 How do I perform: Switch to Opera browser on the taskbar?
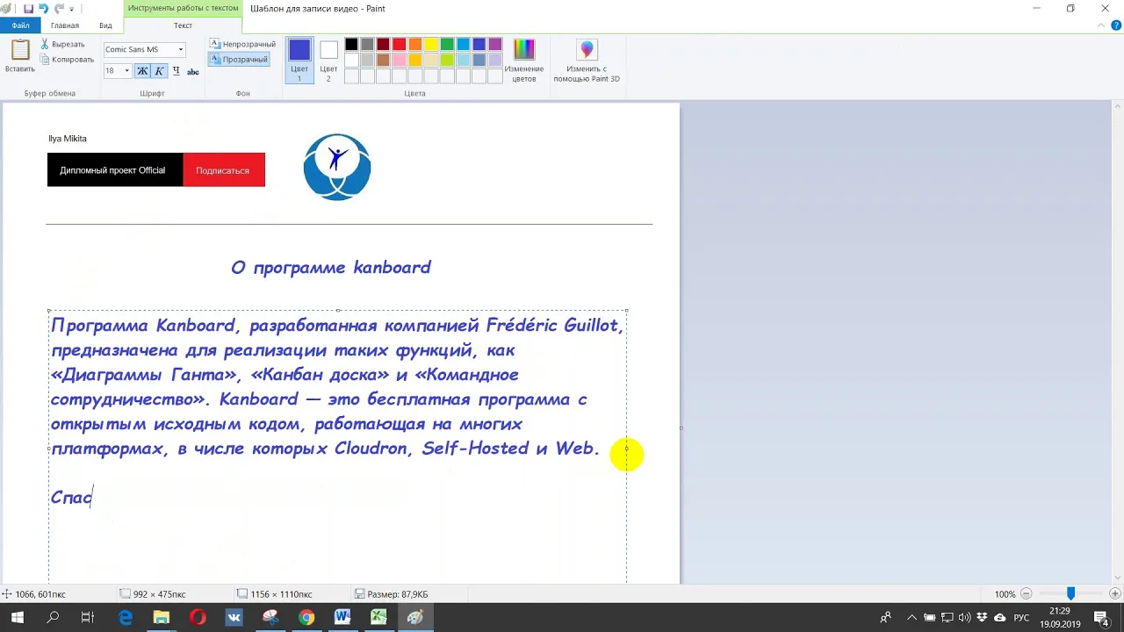[x=198, y=618]
